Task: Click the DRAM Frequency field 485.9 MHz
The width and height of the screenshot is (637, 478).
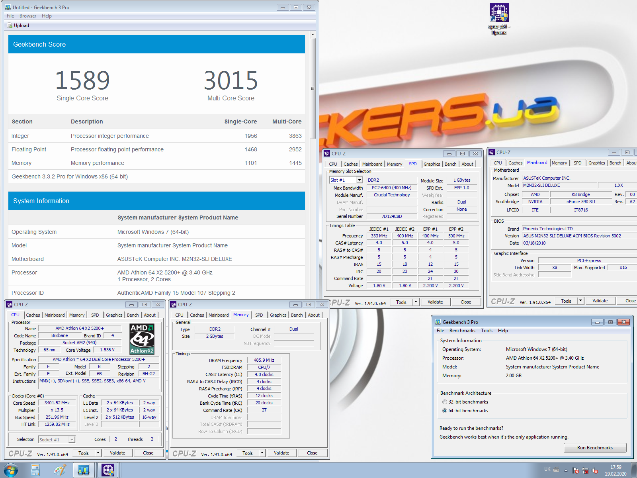Action: (x=264, y=360)
